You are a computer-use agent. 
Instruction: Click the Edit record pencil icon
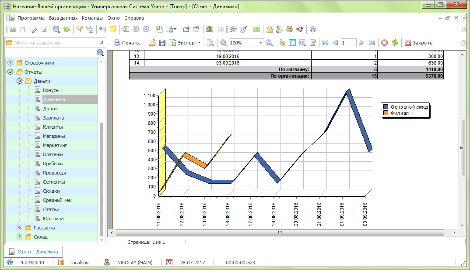click(x=34, y=29)
